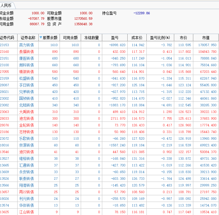Click the sort arrow in 股票余额 header
The width and height of the screenshot is (219, 215).
point(41,38)
